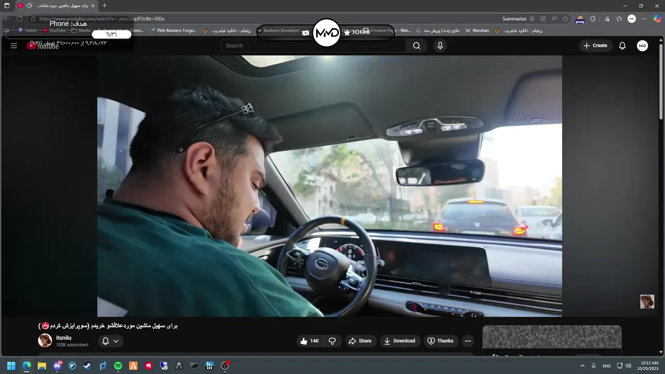The height and width of the screenshot is (374, 665).
Task: Open the Edge profile avatar
Action: tap(632, 19)
